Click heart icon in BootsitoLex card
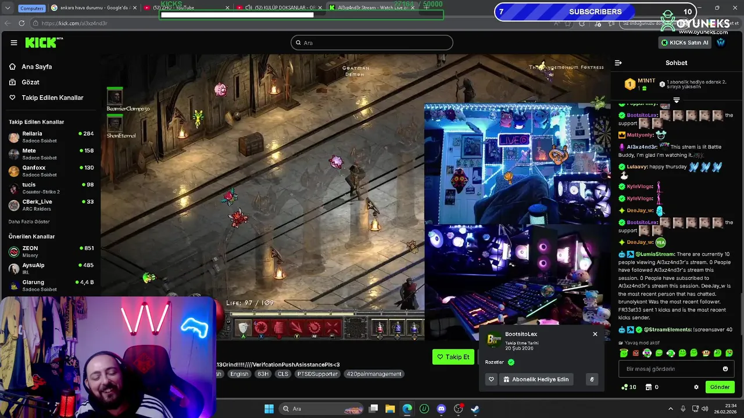The width and height of the screenshot is (744, 418). click(x=491, y=379)
